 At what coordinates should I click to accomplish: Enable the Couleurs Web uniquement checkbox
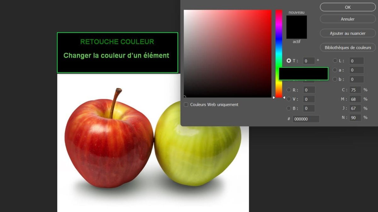coord(186,105)
